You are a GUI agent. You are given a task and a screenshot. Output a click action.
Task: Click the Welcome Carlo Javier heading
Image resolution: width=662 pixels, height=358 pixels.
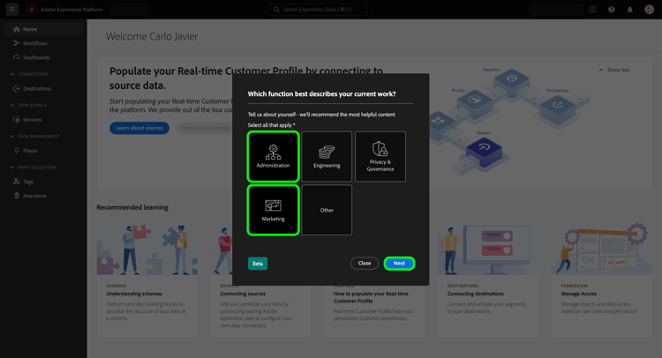point(152,36)
